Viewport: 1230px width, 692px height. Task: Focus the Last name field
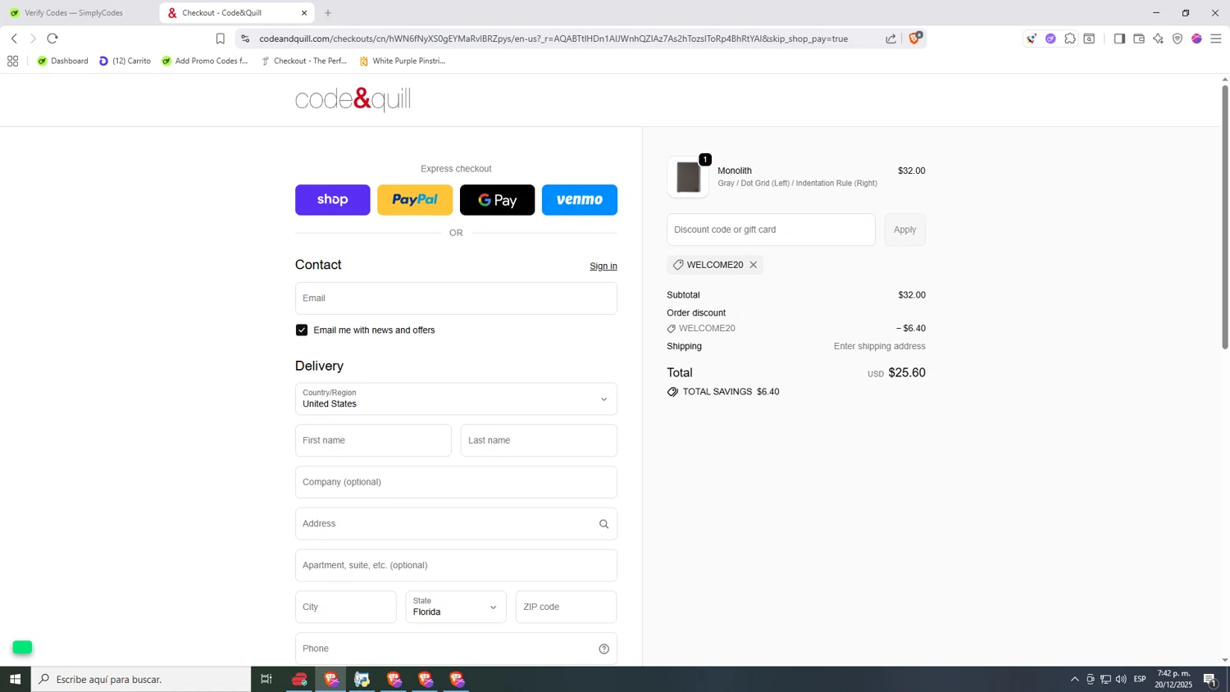[x=539, y=440]
